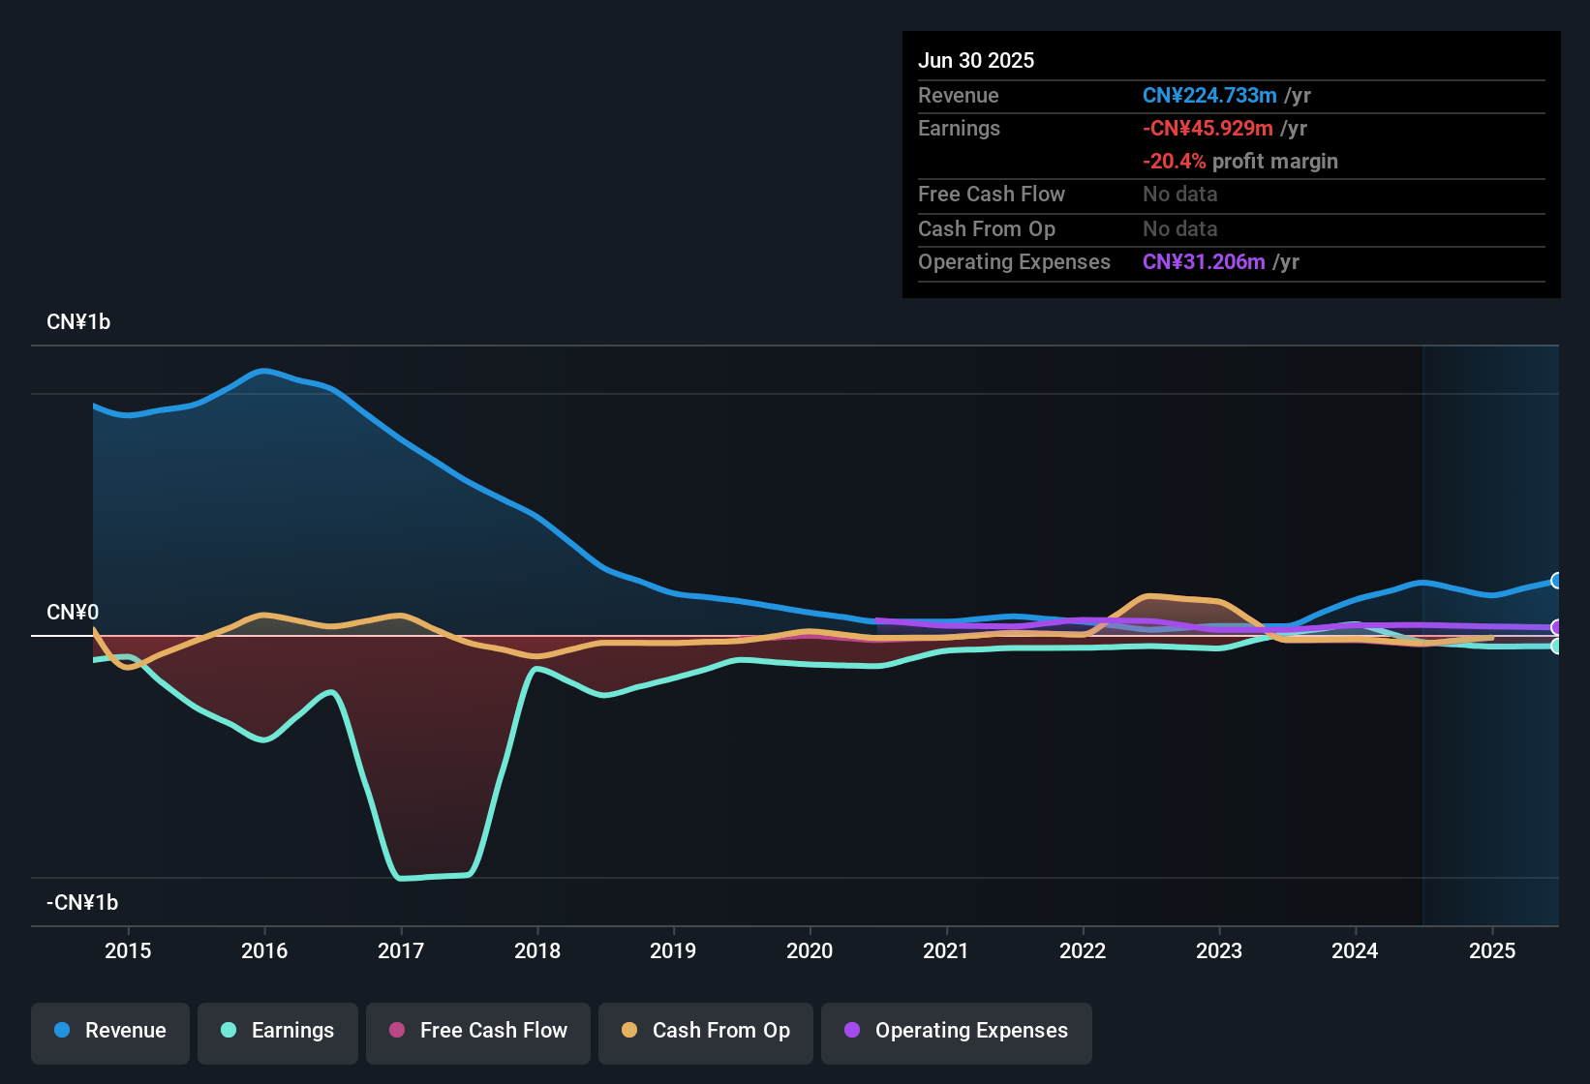Screen dimensions: 1590x1084
Task: Click the blue Revenue legend dot
Action: click(61, 1031)
